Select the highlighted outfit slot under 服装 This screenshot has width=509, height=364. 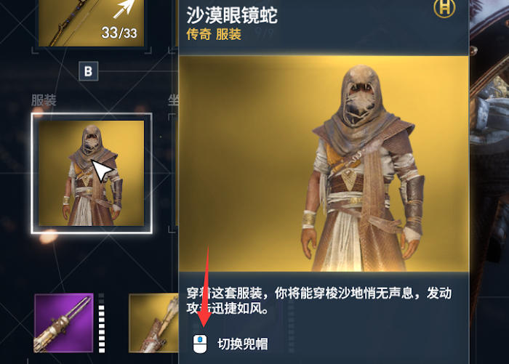tap(91, 173)
